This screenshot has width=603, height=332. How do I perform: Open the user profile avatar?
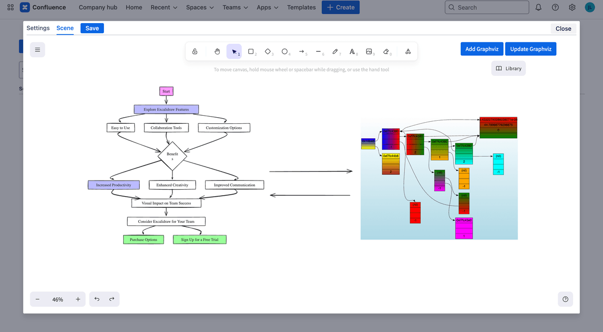(x=590, y=8)
